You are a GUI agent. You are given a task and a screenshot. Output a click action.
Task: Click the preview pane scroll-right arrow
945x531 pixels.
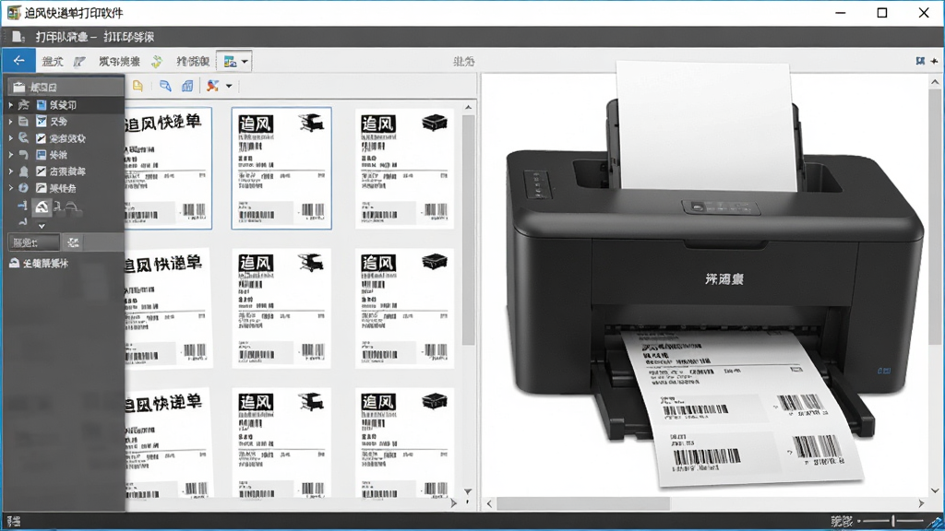tap(921, 503)
